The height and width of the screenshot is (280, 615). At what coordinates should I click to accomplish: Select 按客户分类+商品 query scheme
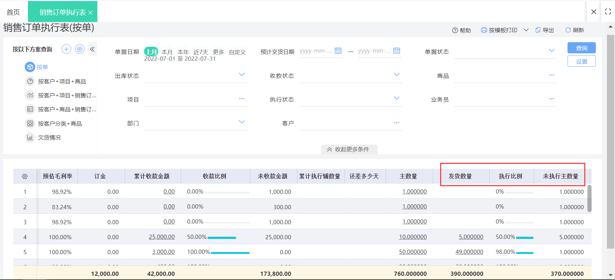point(60,123)
